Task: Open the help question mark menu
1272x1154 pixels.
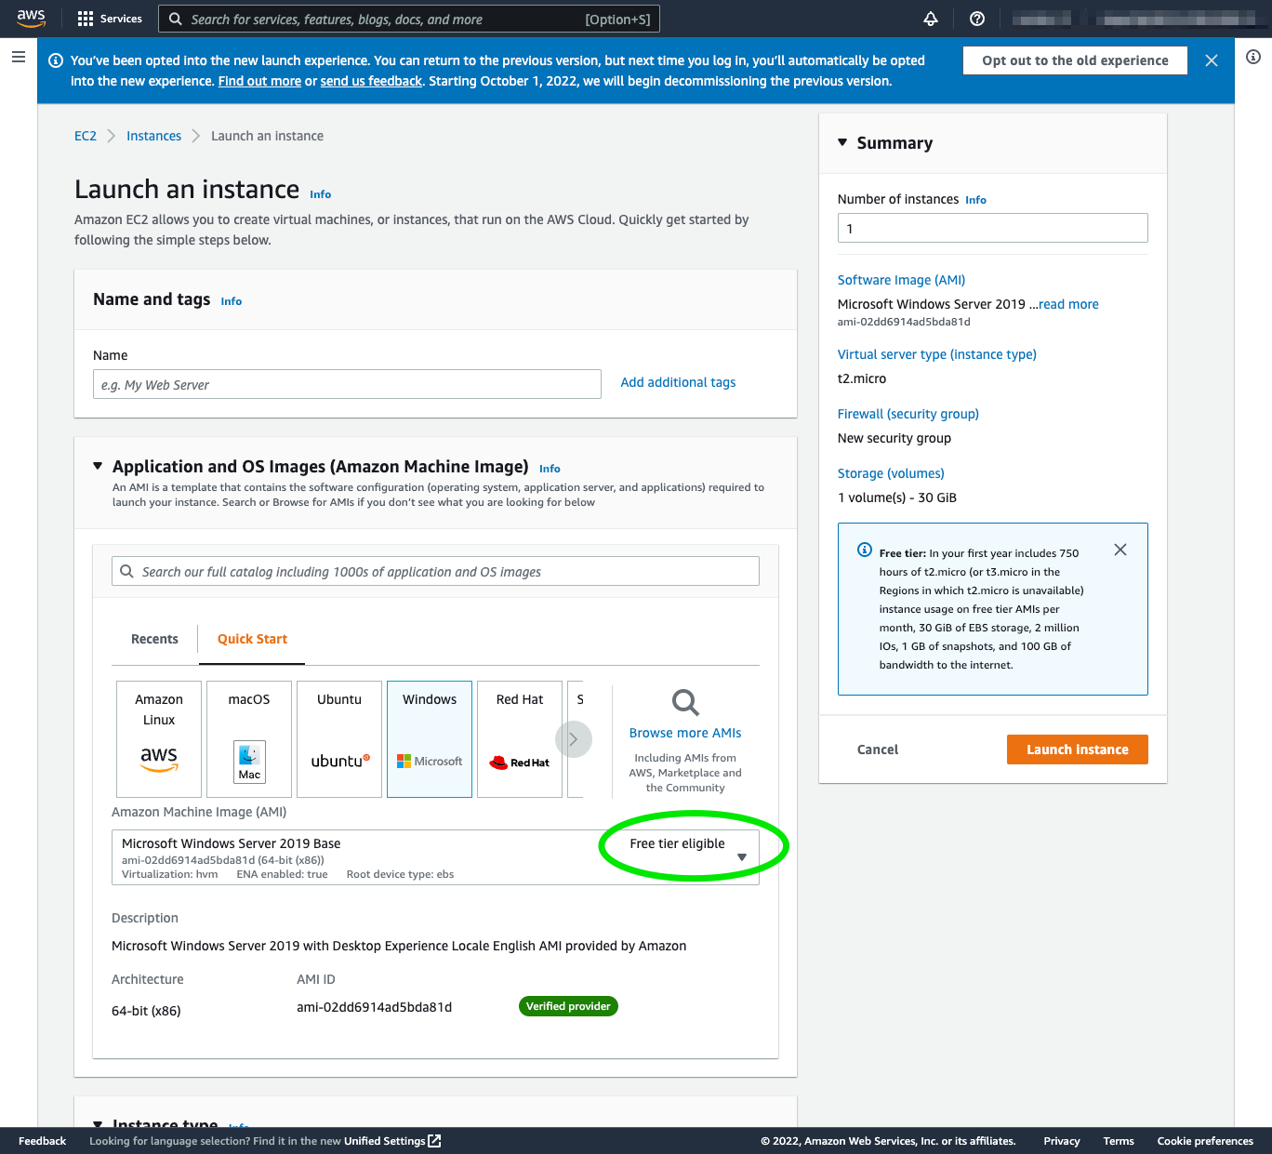Action: coord(974,18)
